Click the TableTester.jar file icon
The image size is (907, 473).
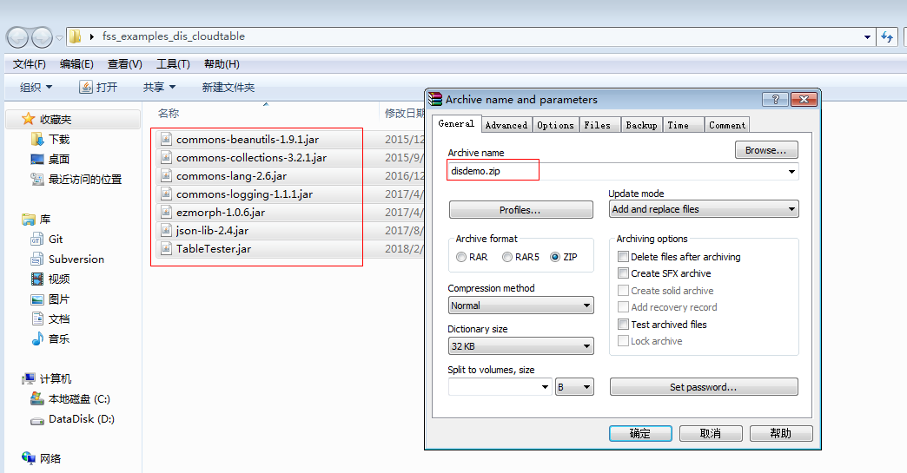pos(167,249)
